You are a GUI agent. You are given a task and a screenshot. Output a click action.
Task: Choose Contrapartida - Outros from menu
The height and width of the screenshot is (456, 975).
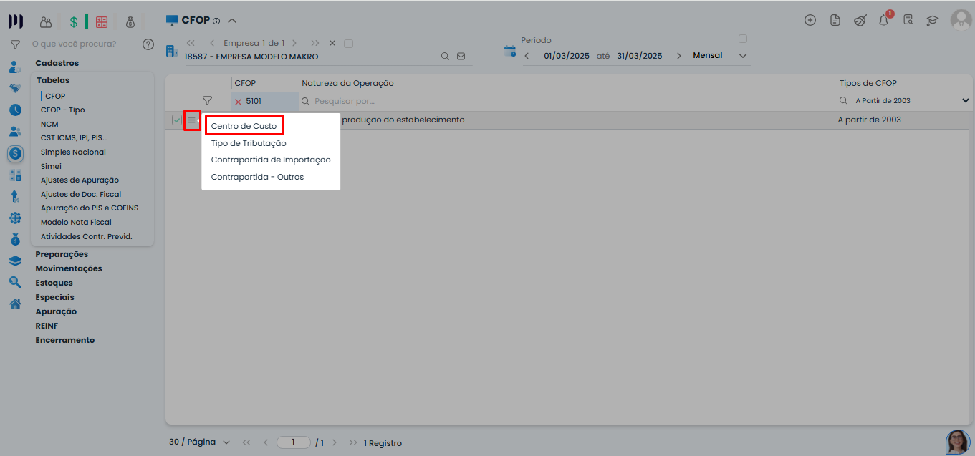(257, 177)
